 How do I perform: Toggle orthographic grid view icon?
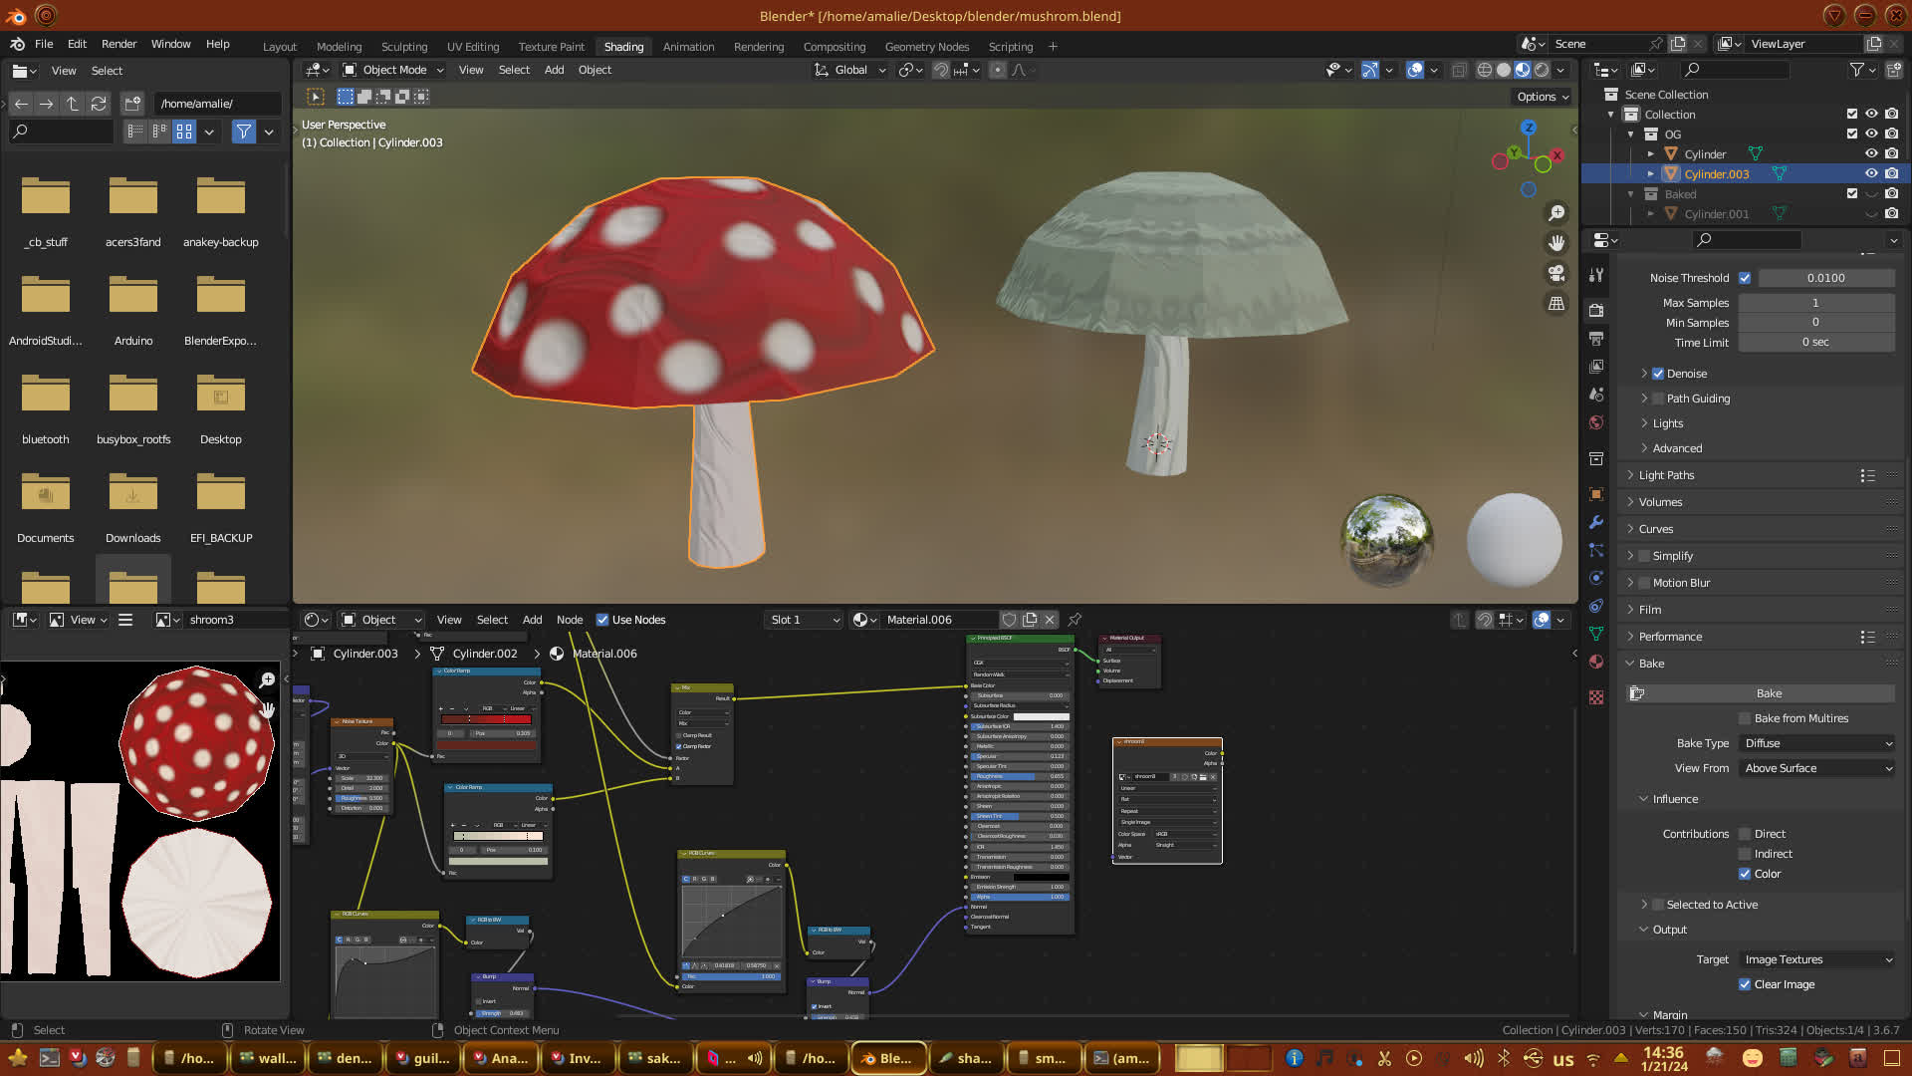click(1556, 304)
